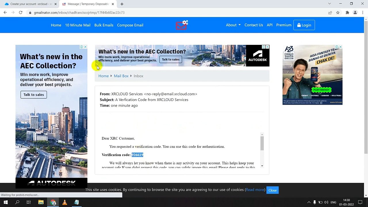Click the sender address no-reply@email.xrcloud.com
Screen dimensions: 368x207
click(170, 94)
